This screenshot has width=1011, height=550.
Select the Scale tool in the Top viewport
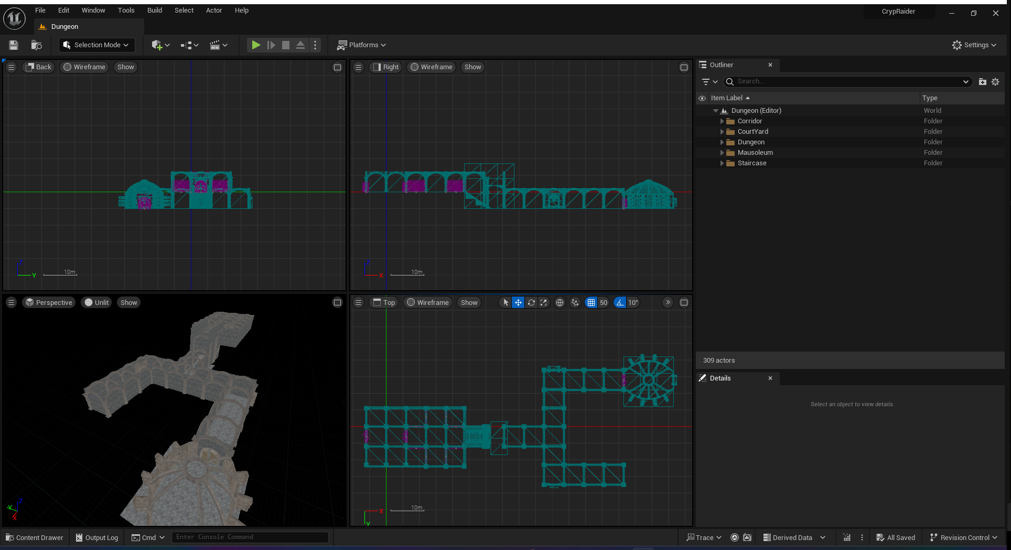coord(544,302)
